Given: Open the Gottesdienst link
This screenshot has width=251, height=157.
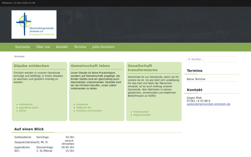Looking at the screenshot, I should tap(26, 104).
